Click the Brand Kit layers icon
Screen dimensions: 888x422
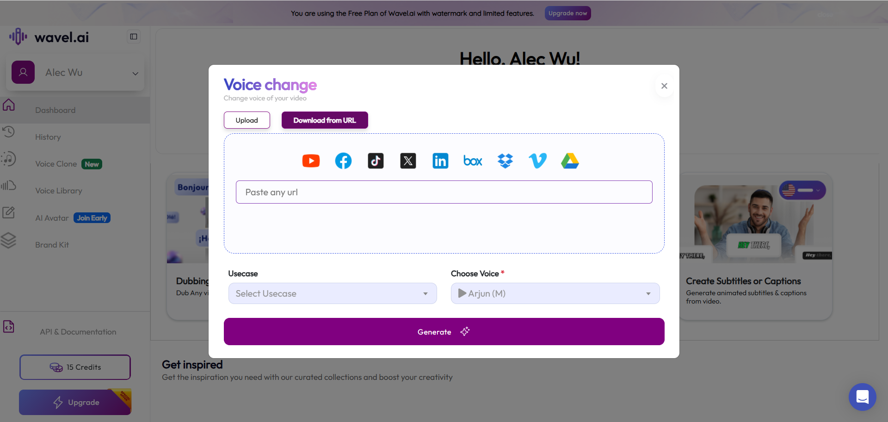pyautogui.click(x=9, y=240)
